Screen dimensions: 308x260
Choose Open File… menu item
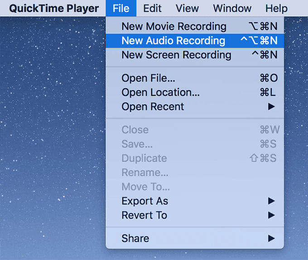point(195,78)
